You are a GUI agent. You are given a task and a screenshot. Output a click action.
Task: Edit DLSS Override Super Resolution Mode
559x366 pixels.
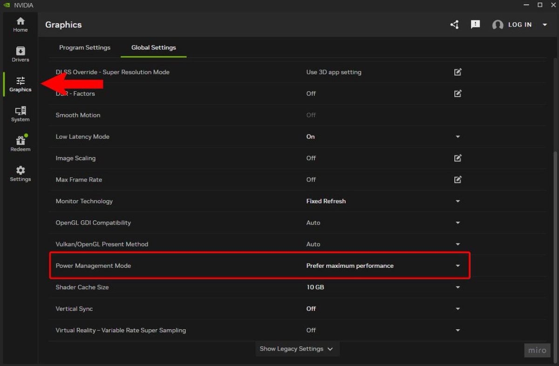pos(458,72)
